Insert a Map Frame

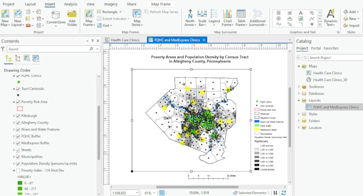(89, 18)
